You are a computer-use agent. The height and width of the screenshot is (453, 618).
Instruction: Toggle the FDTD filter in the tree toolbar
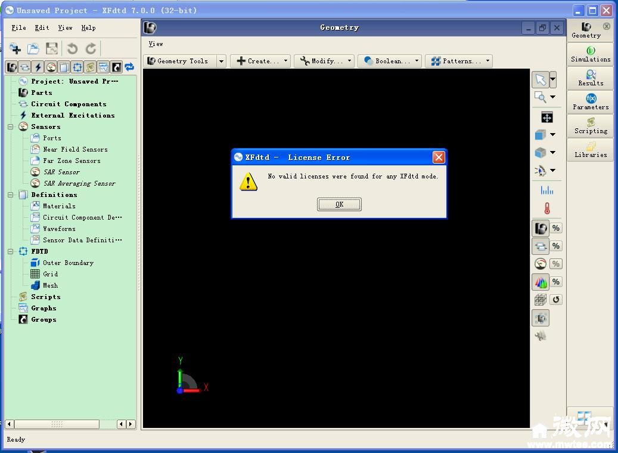point(77,67)
